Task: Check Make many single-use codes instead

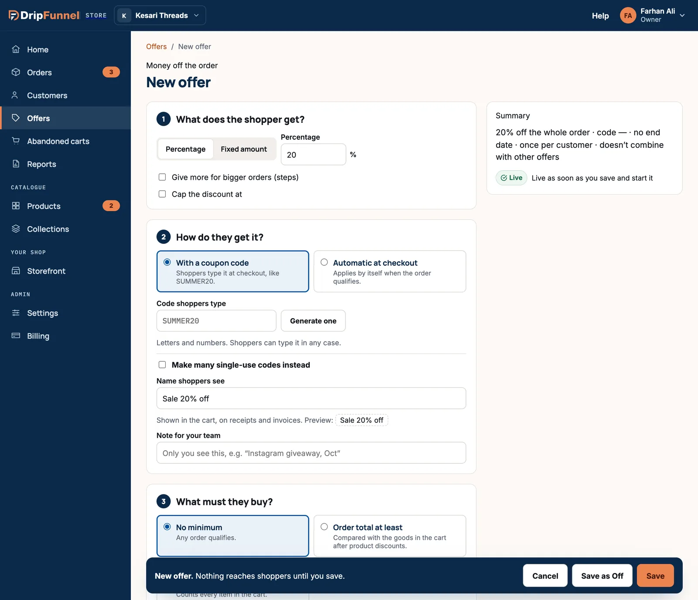Action: pyautogui.click(x=162, y=365)
